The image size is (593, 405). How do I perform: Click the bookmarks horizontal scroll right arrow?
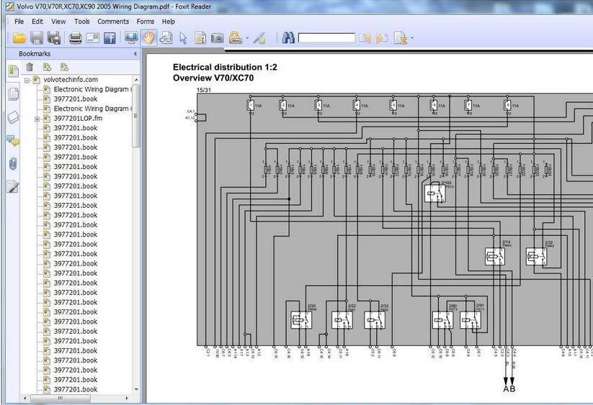pyautogui.click(x=127, y=399)
